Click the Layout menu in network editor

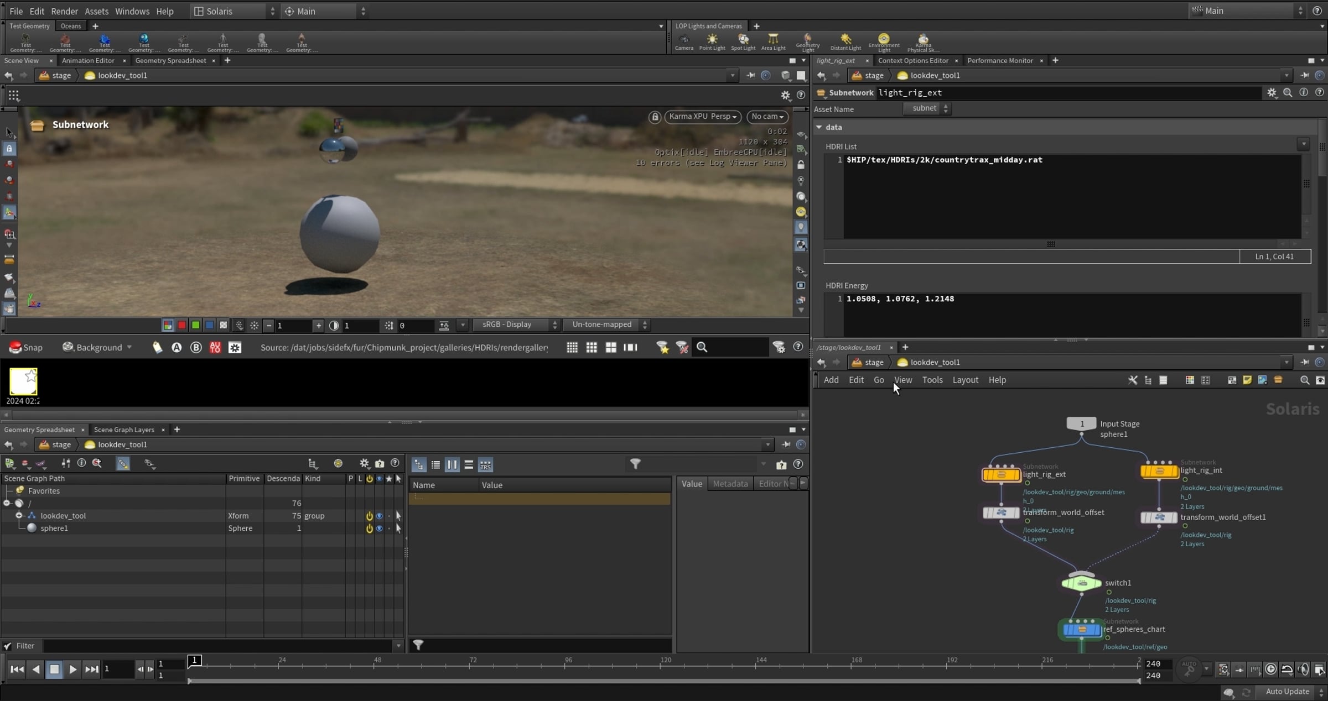965,380
